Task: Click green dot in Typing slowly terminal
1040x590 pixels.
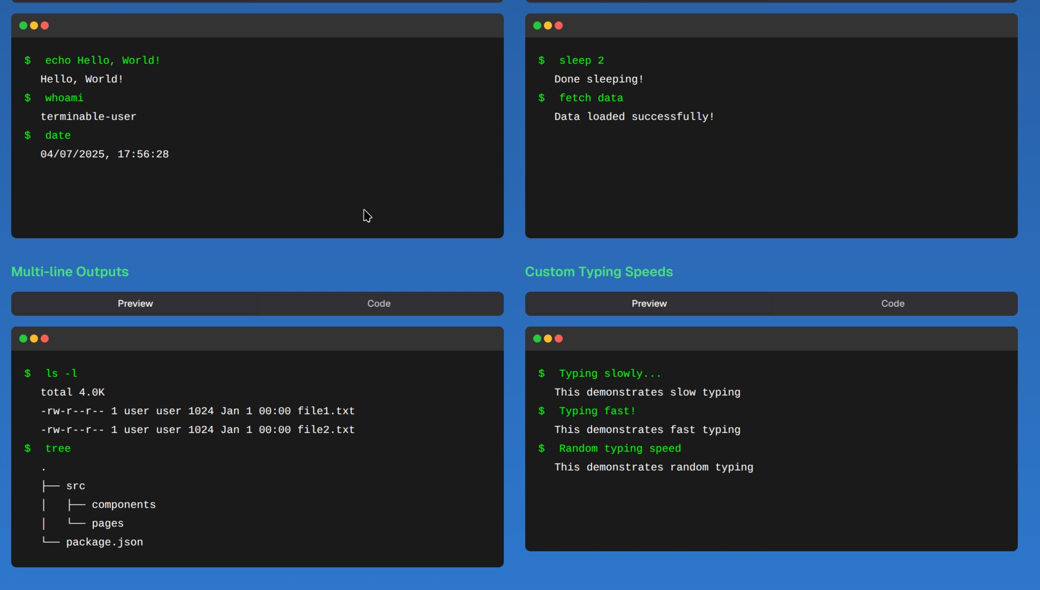Action: pyautogui.click(x=537, y=338)
